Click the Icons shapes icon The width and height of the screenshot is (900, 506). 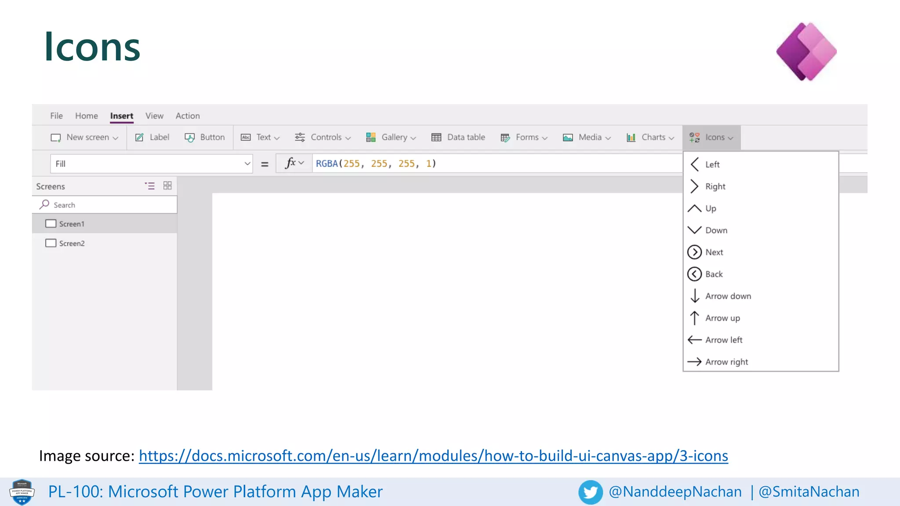[x=694, y=137]
